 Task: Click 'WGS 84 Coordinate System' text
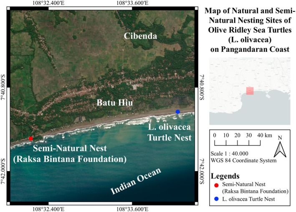click(x=243, y=161)
